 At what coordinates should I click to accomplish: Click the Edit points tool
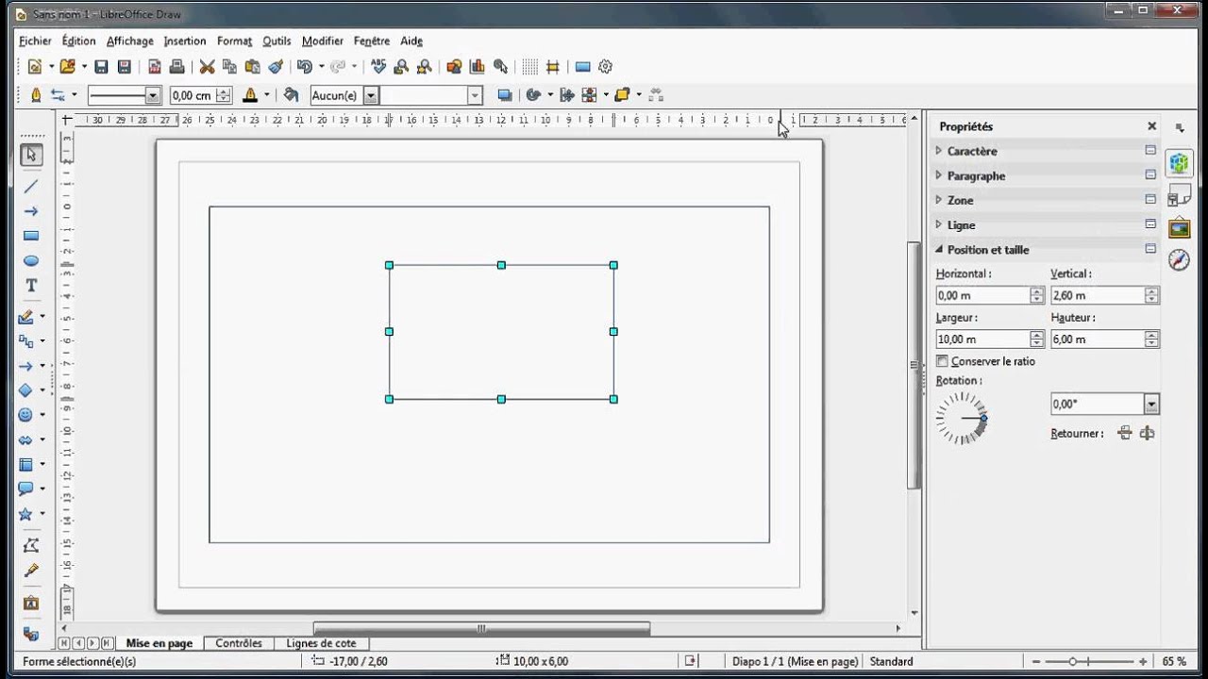pyautogui.click(x=31, y=546)
